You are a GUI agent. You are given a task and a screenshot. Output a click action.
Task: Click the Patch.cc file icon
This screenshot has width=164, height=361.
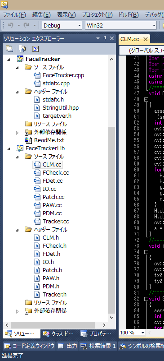[x=37, y=197]
